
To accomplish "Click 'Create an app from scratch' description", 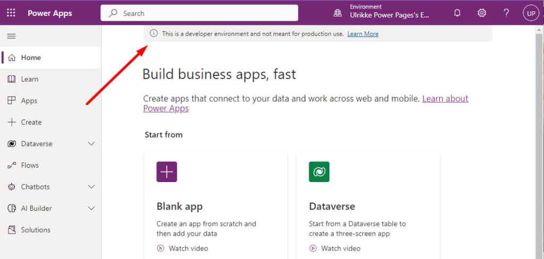I will point(206,229).
